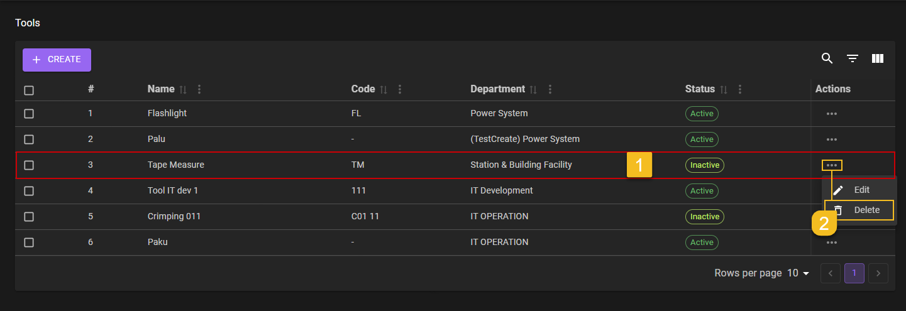The width and height of the screenshot is (906, 311).
Task: Check the Flashlight row checkbox
Action: [29, 114]
